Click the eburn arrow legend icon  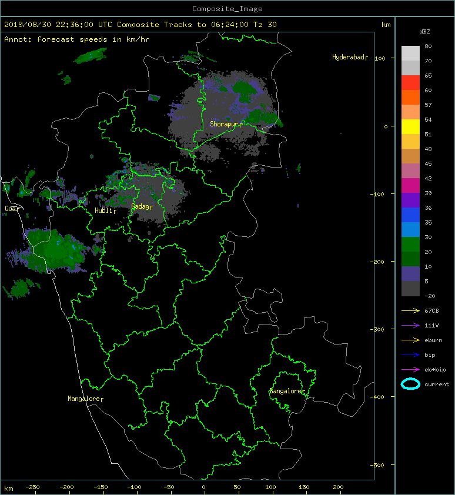point(410,340)
